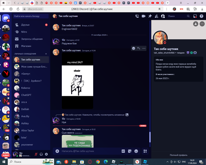Open the inbox icon in the header

click(195, 16)
